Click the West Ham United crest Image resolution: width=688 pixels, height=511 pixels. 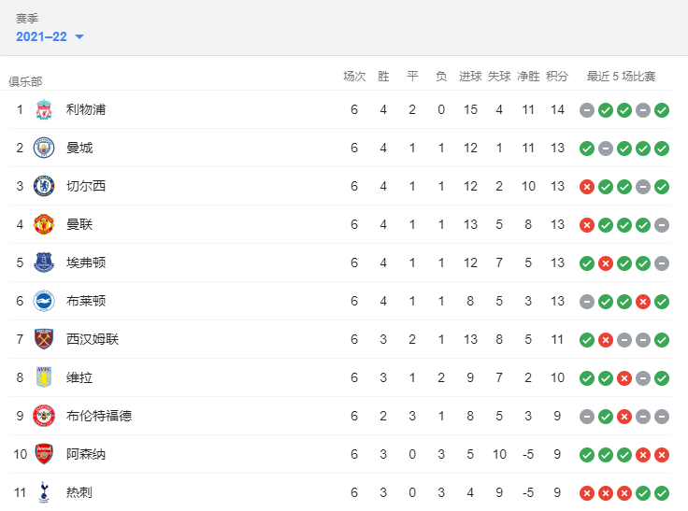44,339
